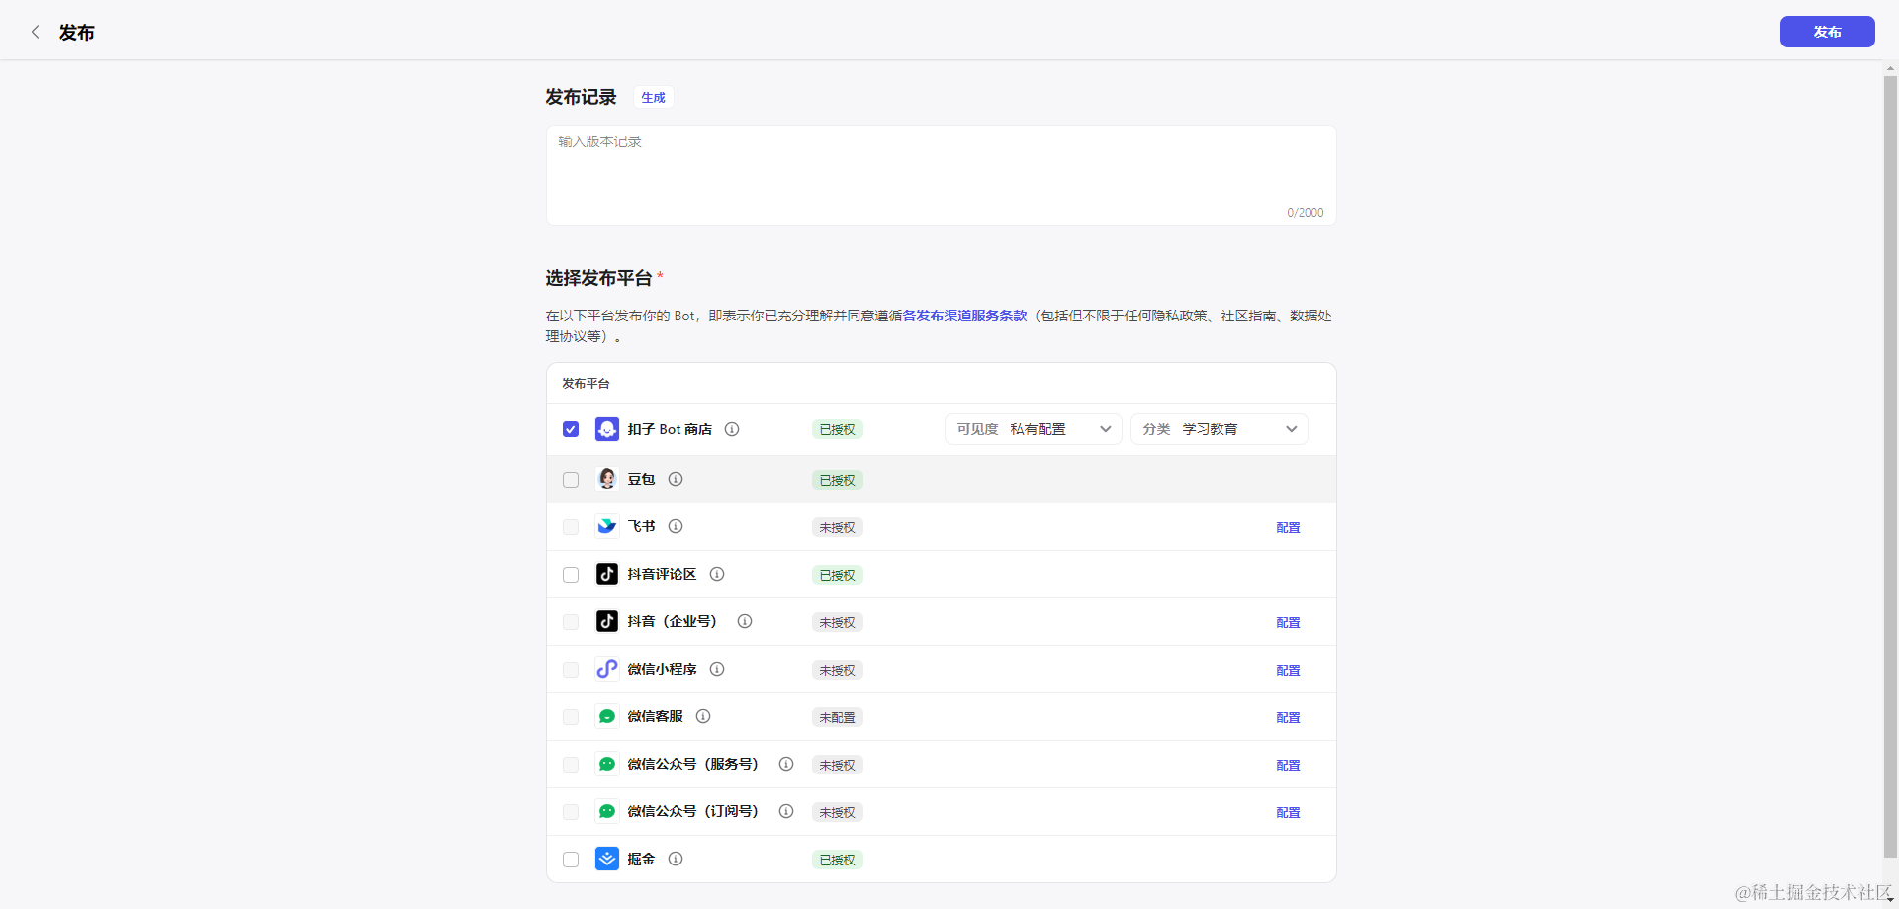Click the 未授权 tag for 微信小程序
Image resolution: width=1899 pixels, height=909 pixels.
837,670
